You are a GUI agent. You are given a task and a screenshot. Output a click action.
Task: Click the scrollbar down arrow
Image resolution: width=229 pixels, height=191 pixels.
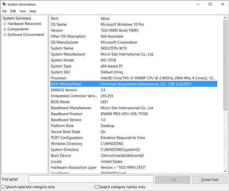coord(225,171)
